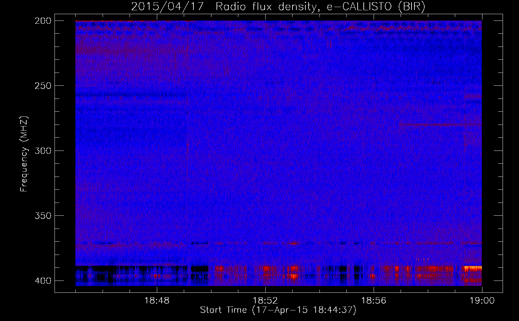This screenshot has height=321, width=519.
Task: Select the 350 frequency tick label
Action: [43, 216]
